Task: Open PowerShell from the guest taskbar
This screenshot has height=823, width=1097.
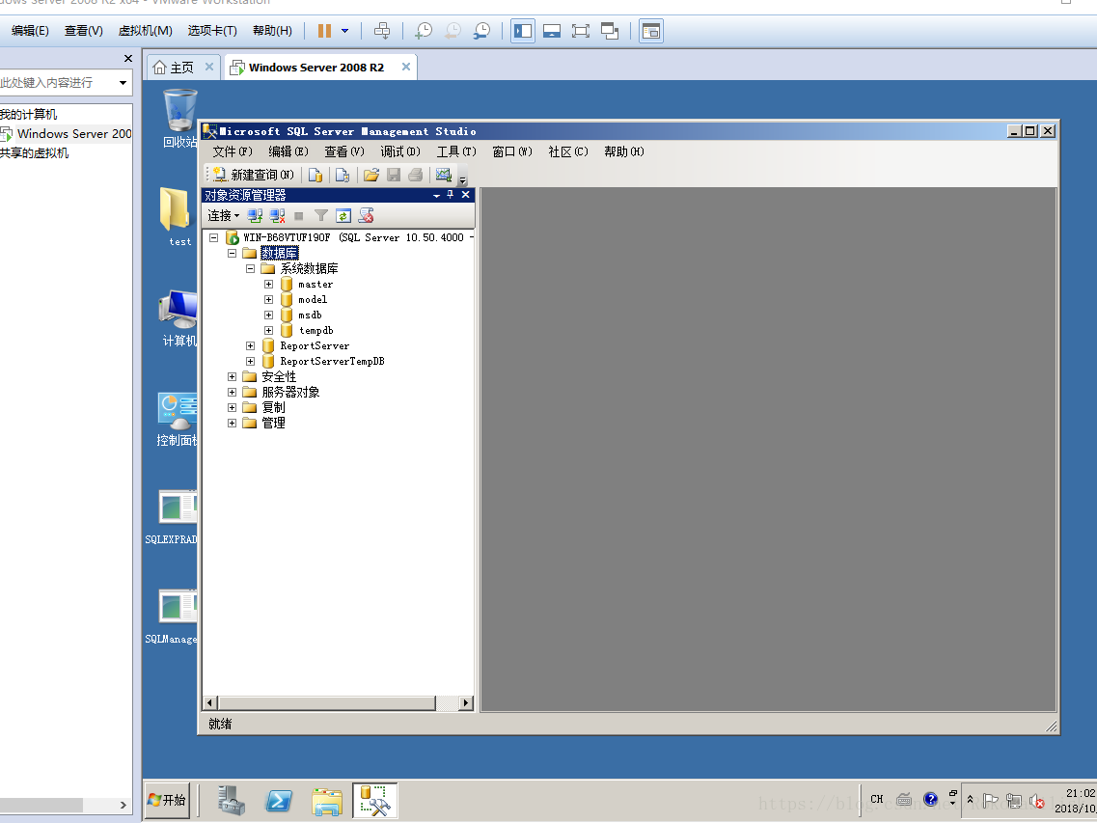Action: [279, 801]
